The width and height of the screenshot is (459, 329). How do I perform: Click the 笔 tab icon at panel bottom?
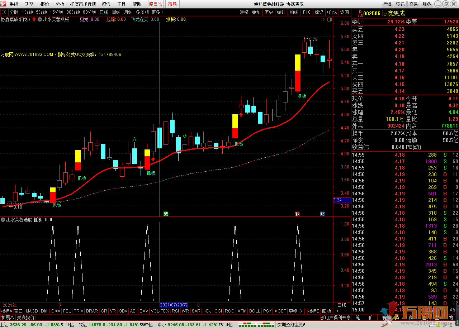(358, 318)
